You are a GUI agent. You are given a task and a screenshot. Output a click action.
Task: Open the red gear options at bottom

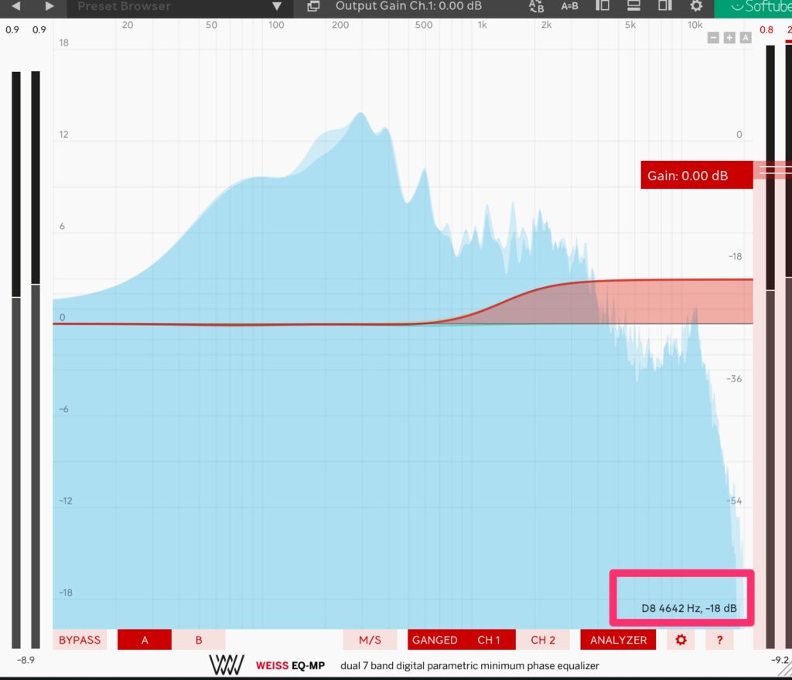pos(681,640)
